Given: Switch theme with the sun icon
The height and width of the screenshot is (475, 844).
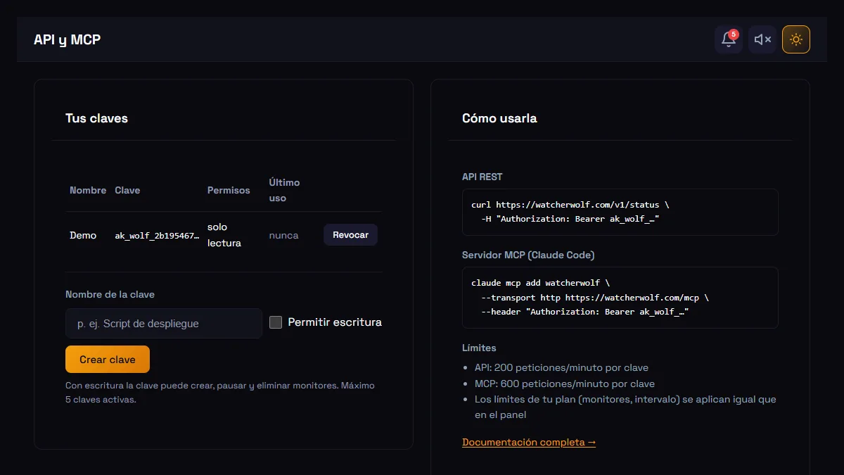Looking at the screenshot, I should 796,39.
